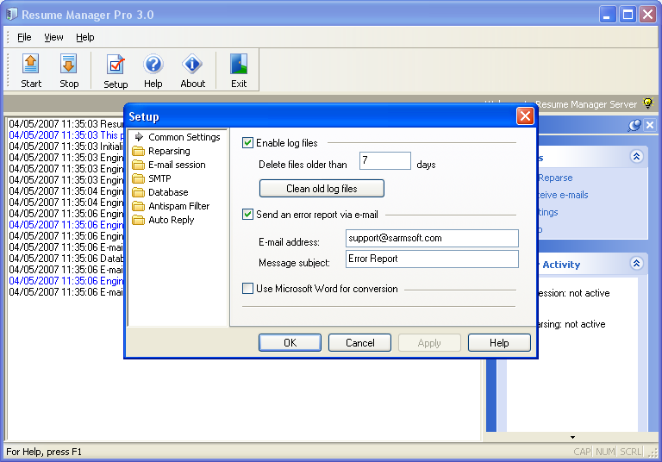Image resolution: width=662 pixels, height=462 pixels.
Task: Click the Help button in Setup dialog
Action: tap(499, 342)
